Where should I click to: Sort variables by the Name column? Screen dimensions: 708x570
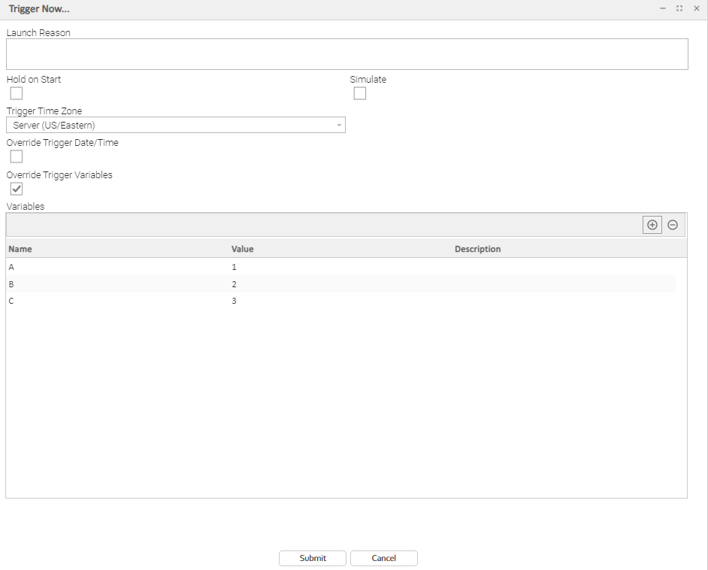20,249
